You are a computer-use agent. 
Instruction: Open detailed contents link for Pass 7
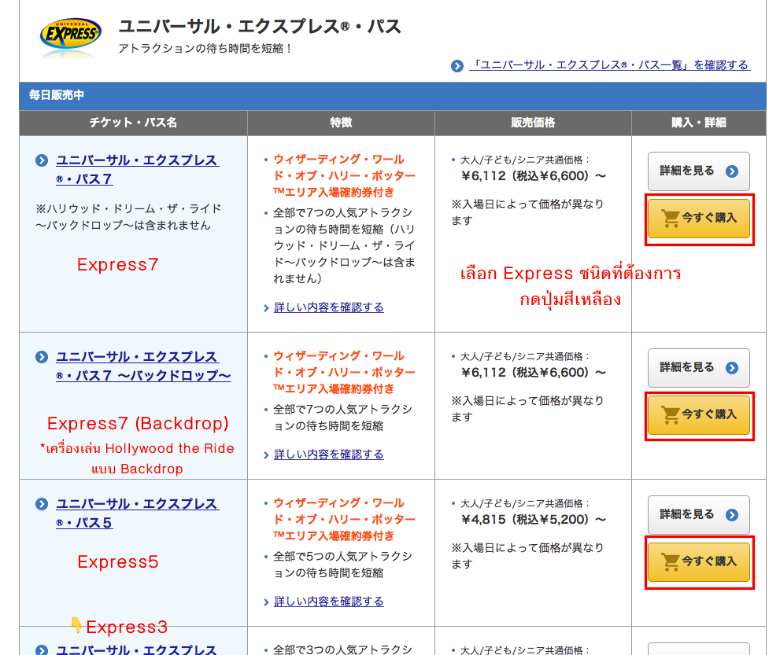329,307
